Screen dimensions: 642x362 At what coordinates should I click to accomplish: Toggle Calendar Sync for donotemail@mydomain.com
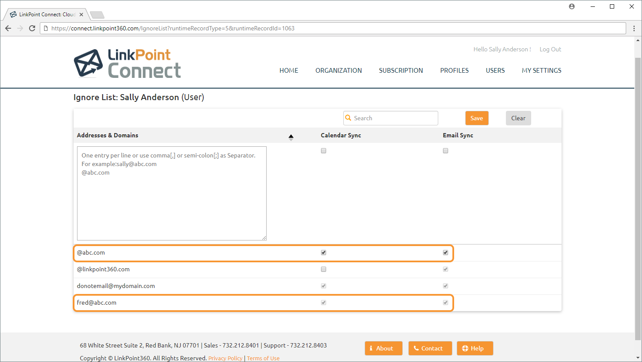[324, 286]
